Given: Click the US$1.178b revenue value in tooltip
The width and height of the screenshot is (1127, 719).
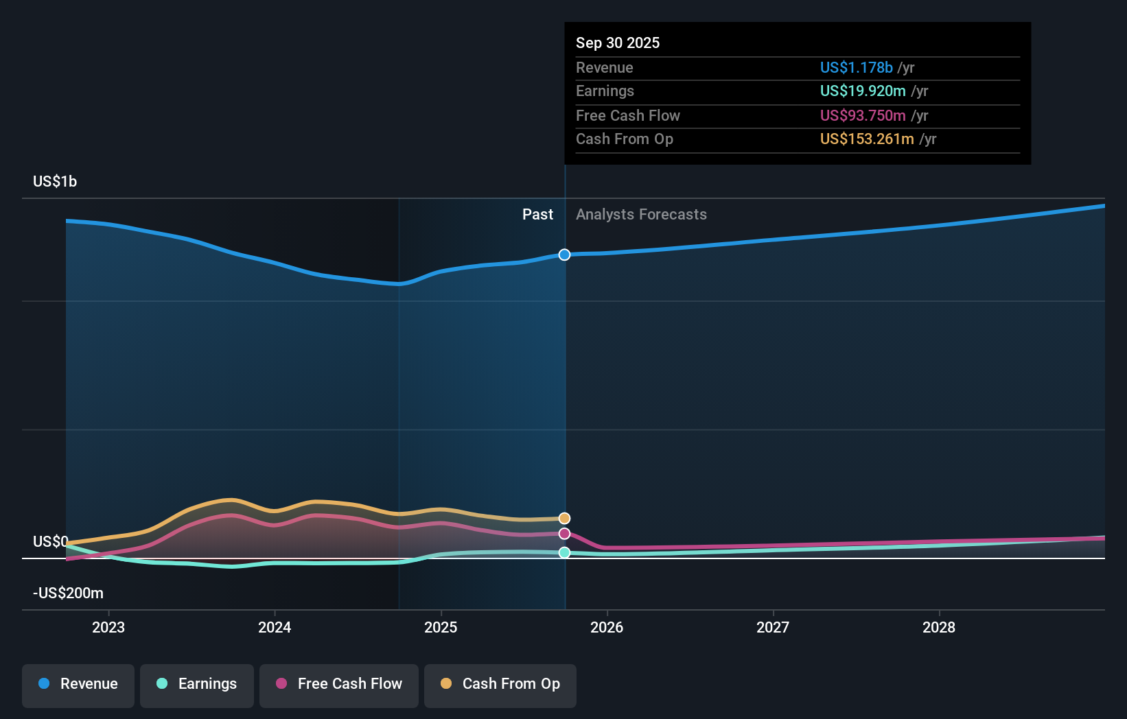Looking at the screenshot, I should (x=856, y=68).
